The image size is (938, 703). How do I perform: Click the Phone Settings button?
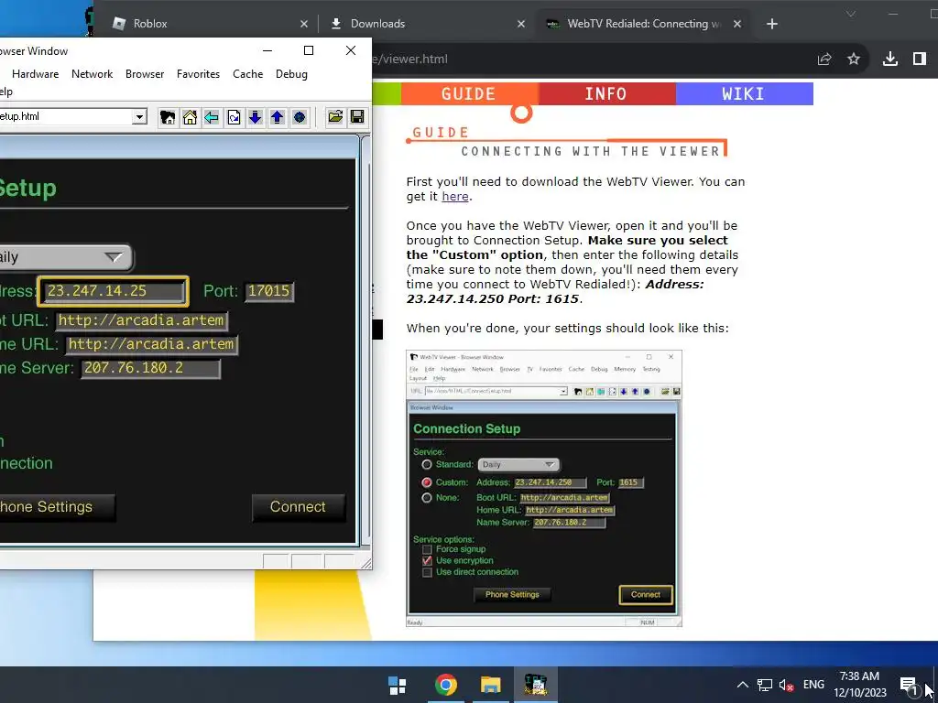click(x=57, y=507)
